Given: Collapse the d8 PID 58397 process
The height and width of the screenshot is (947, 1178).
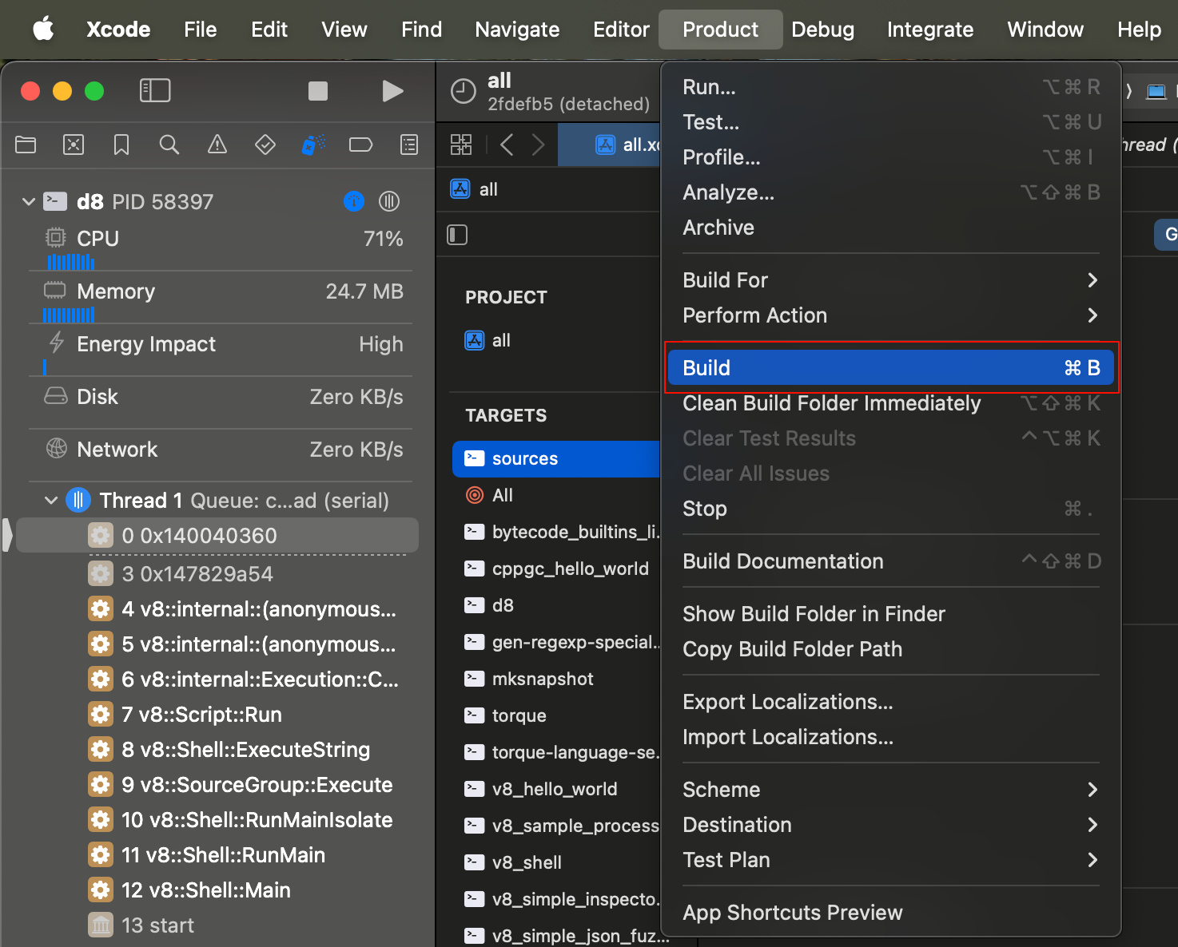Looking at the screenshot, I should [x=29, y=201].
